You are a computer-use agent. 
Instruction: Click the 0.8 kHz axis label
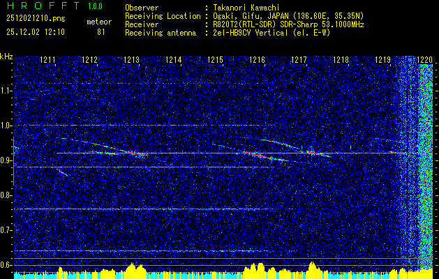click(x=5, y=195)
